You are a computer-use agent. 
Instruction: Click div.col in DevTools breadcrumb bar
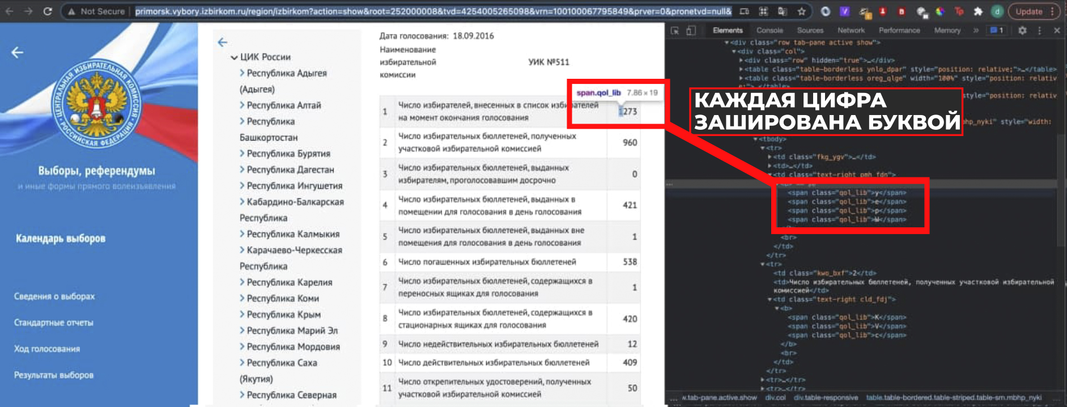point(776,397)
